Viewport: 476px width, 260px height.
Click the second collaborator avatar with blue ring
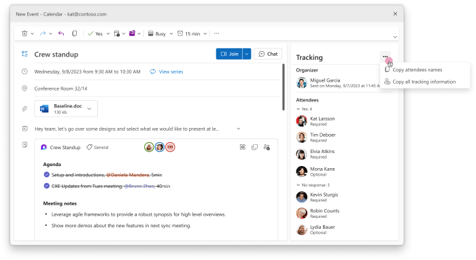[x=160, y=147]
